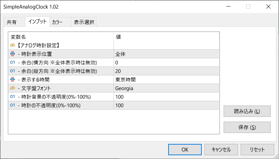The image size is (279, 159).
Task: Switch to the カラー tab
Action: pos(57,22)
